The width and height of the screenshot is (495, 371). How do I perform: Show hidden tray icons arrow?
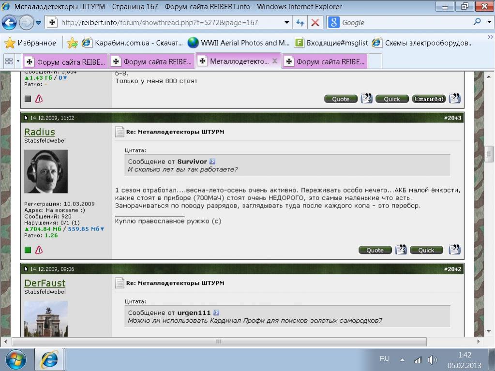click(403, 359)
